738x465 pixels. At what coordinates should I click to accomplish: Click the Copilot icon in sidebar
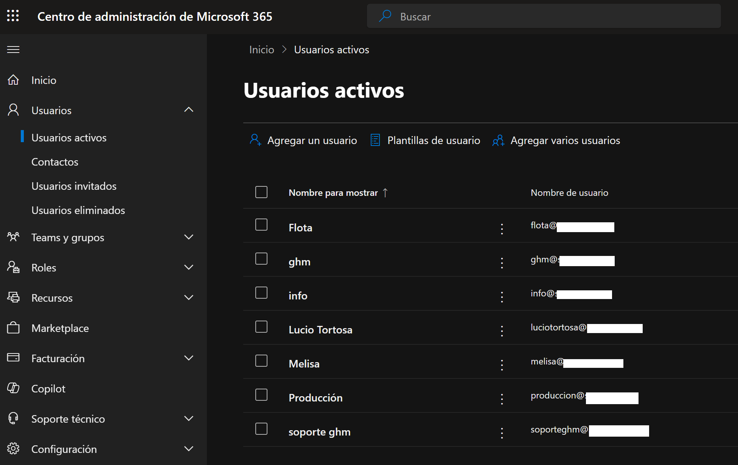tap(13, 388)
